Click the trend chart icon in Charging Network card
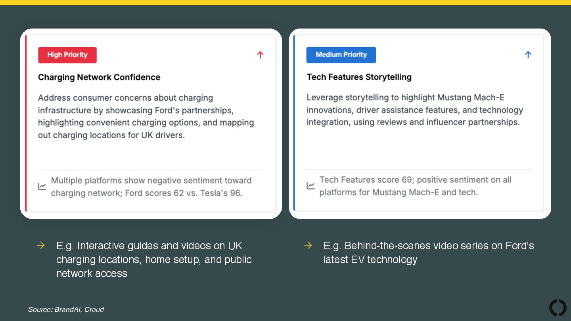 click(42, 186)
